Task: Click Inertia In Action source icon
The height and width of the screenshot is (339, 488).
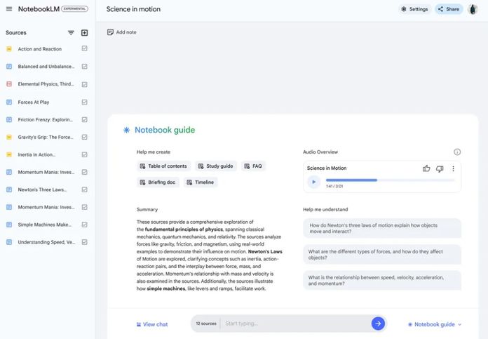Action: (x=9, y=154)
